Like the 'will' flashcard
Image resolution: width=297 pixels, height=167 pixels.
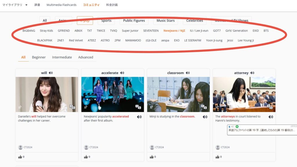pyautogui.click(x=20, y=157)
